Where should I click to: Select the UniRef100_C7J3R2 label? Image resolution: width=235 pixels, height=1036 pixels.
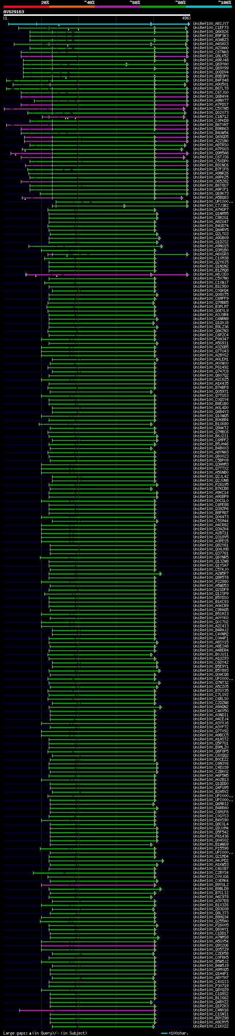211,205
